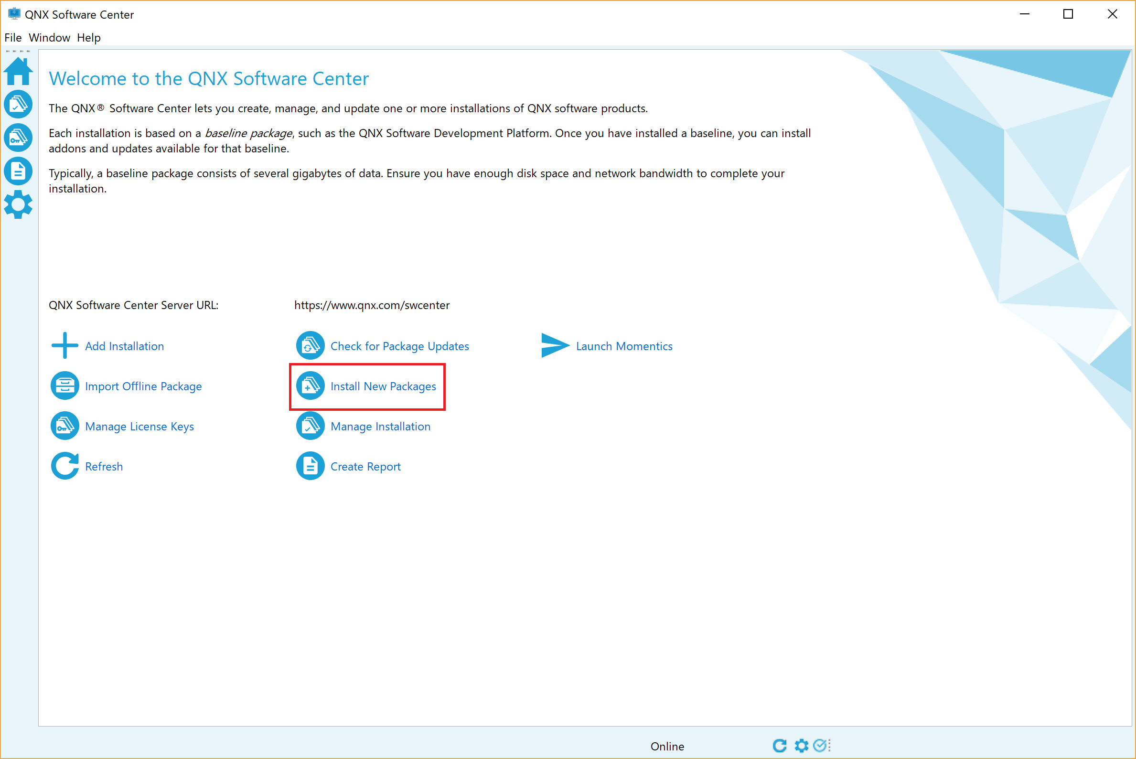Click the sidebar report document icon
The height and width of the screenshot is (759, 1136).
[x=19, y=171]
